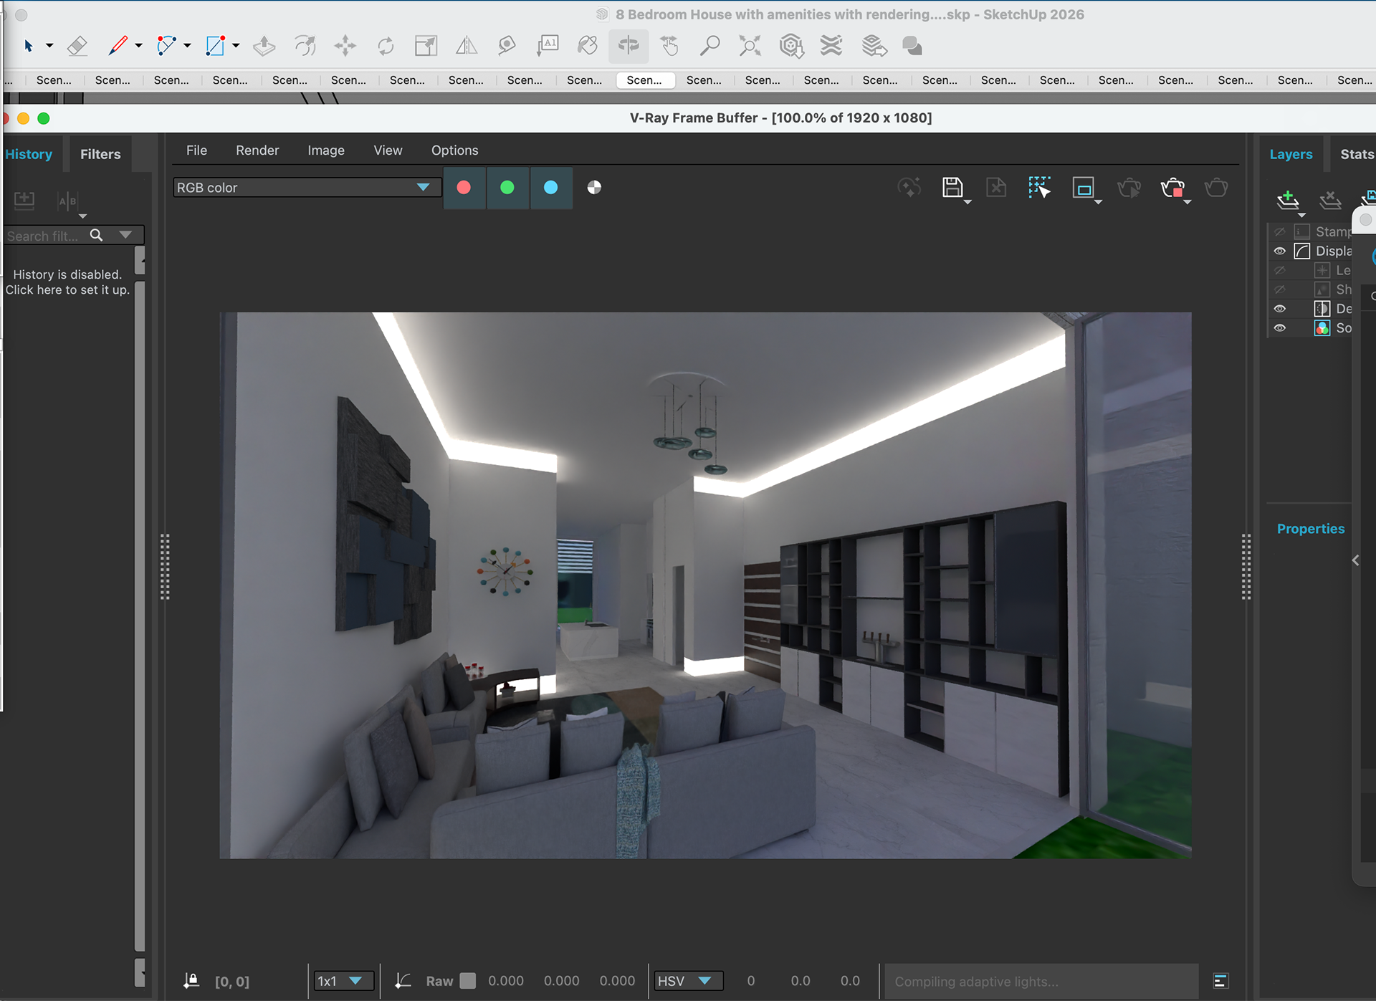
Task: Toggle the green channel button
Action: (x=507, y=188)
